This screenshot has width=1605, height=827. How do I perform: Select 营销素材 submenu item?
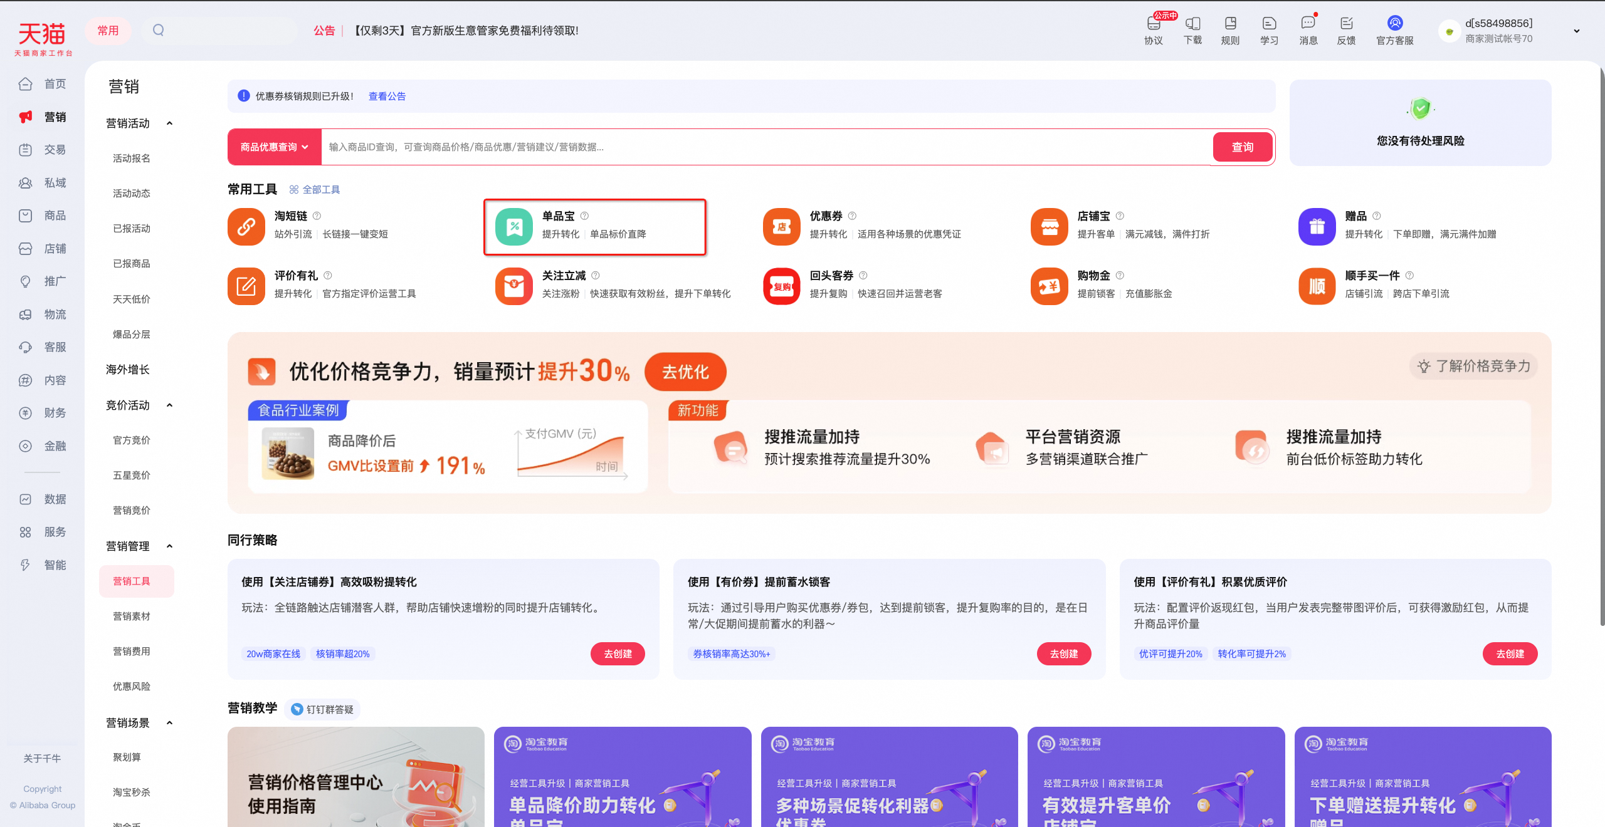tap(132, 616)
